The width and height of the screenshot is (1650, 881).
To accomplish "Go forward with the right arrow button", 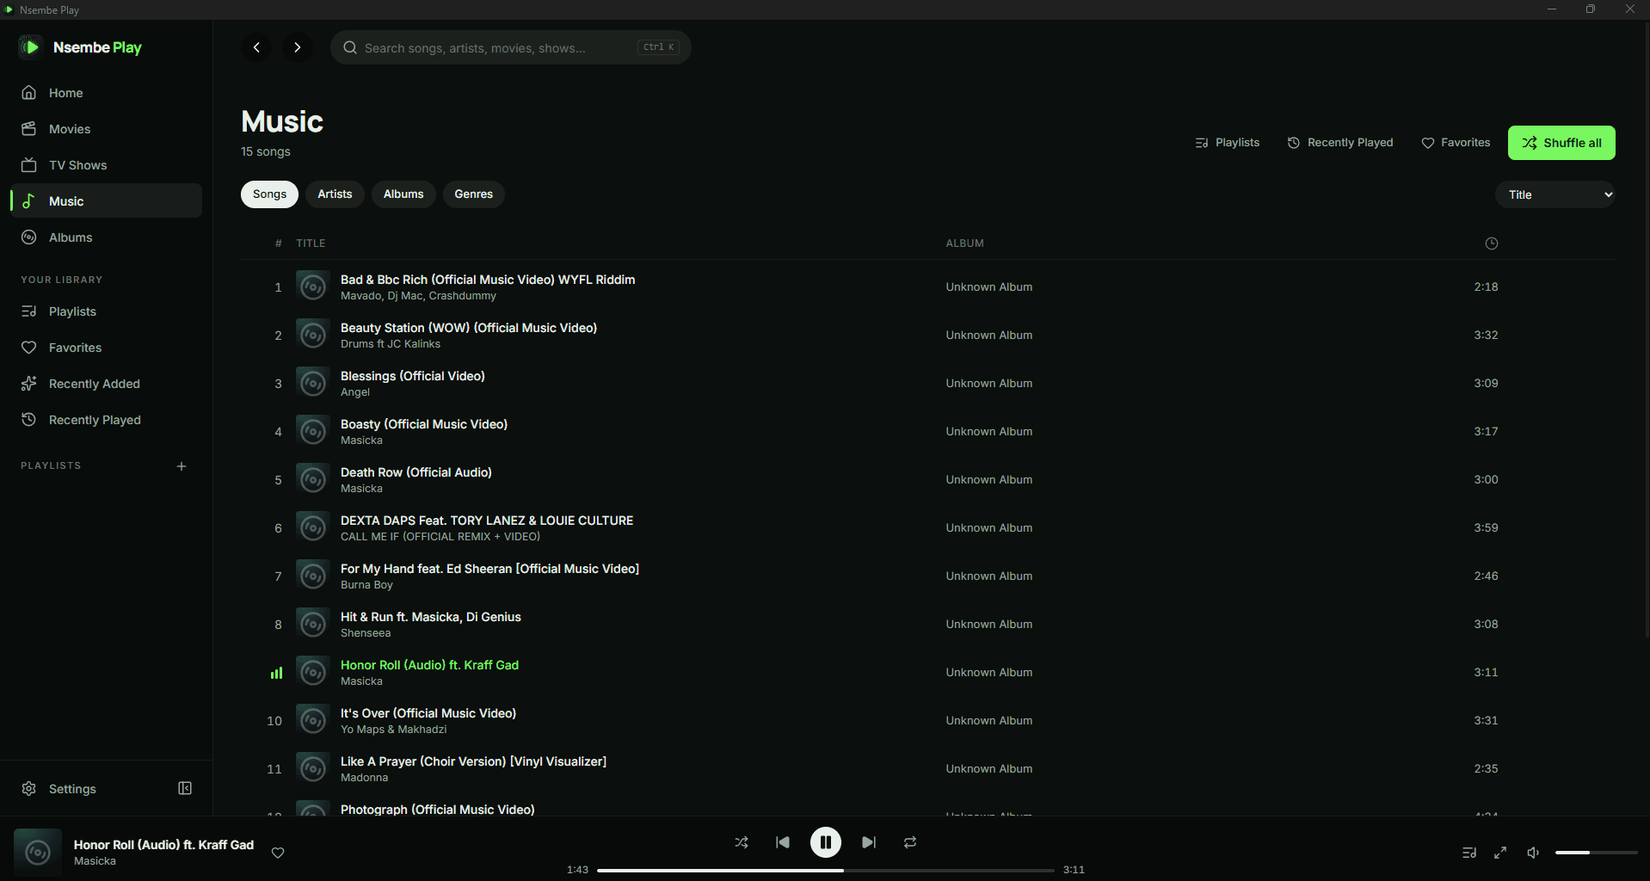I will click(x=298, y=47).
